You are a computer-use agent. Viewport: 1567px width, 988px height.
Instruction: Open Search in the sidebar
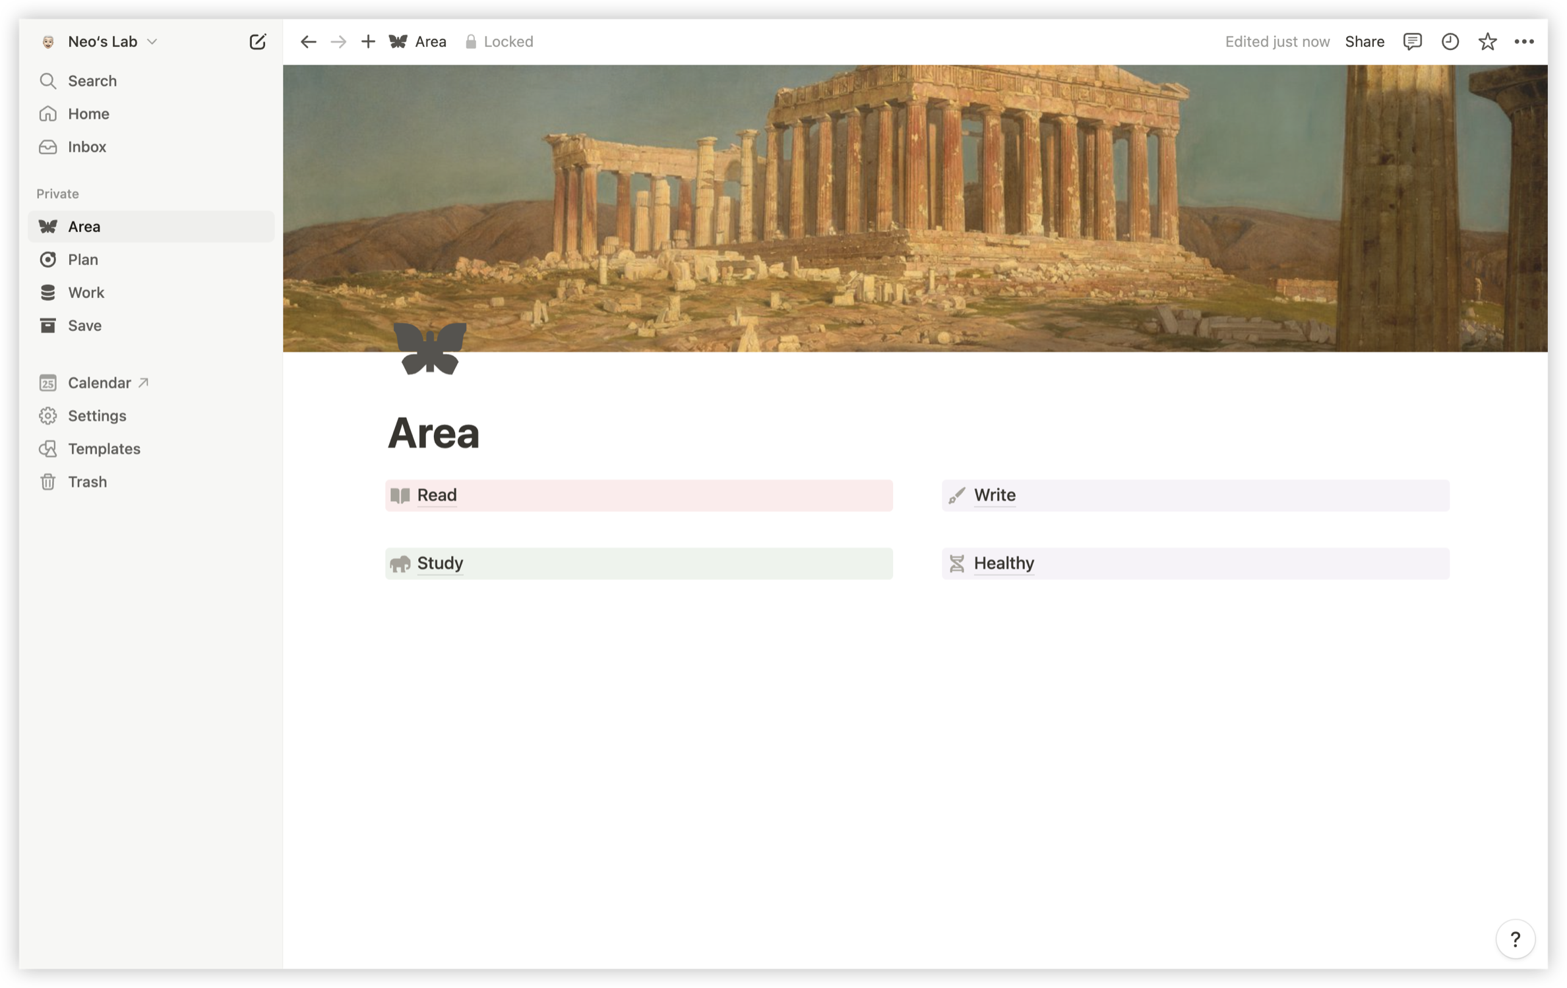coord(92,80)
